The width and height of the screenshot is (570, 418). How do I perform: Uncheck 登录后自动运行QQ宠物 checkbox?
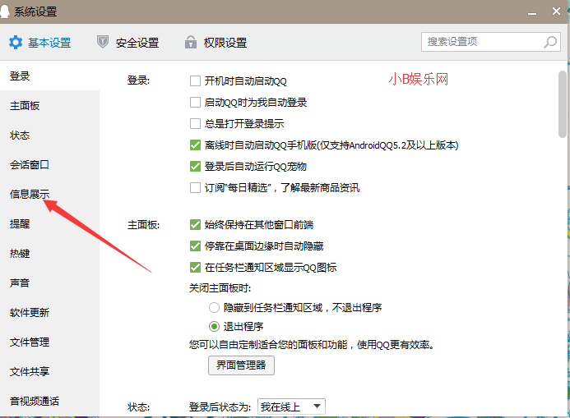(x=195, y=167)
